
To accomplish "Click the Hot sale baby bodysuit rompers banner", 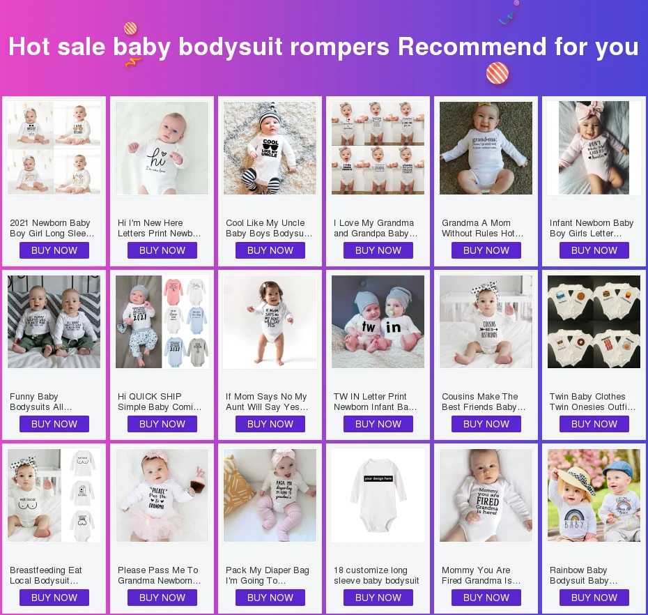I will coord(324,46).
